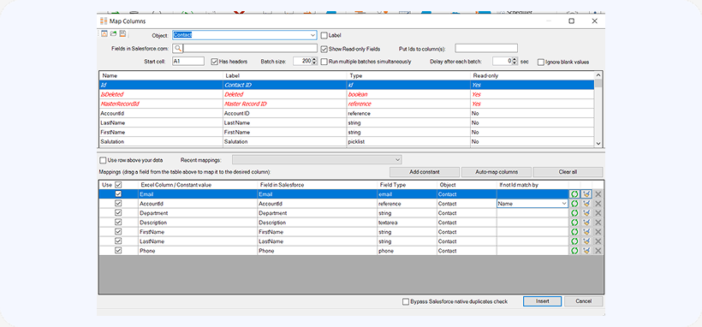The width and height of the screenshot is (702, 327).
Task: Click green refresh icon in Department mapping row
Action: pos(574,213)
